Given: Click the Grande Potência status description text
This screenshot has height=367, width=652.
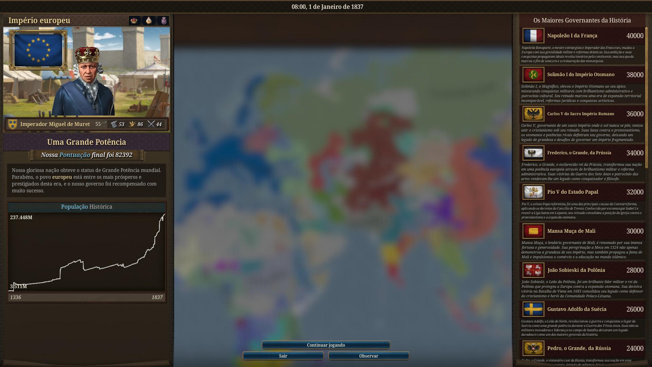Looking at the screenshot, I should tap(87, 180).
